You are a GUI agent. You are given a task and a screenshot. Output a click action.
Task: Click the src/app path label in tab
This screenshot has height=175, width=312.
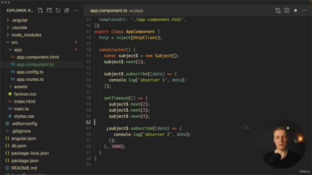click(x=136, y=11)
